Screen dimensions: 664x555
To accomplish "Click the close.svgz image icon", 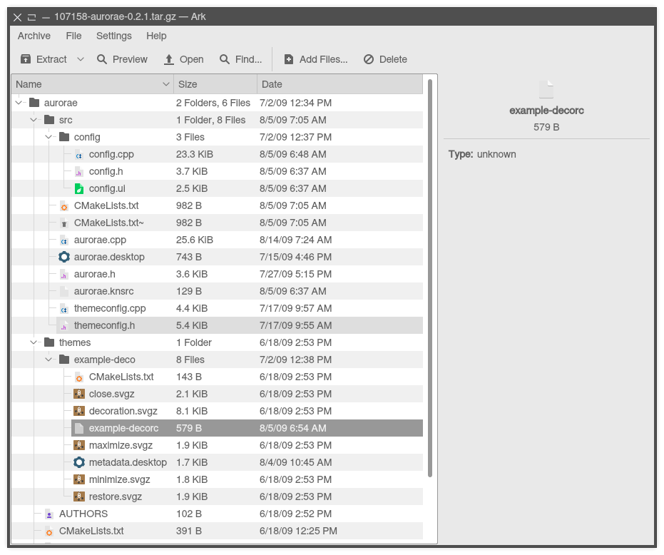I will tap(79, 394).
